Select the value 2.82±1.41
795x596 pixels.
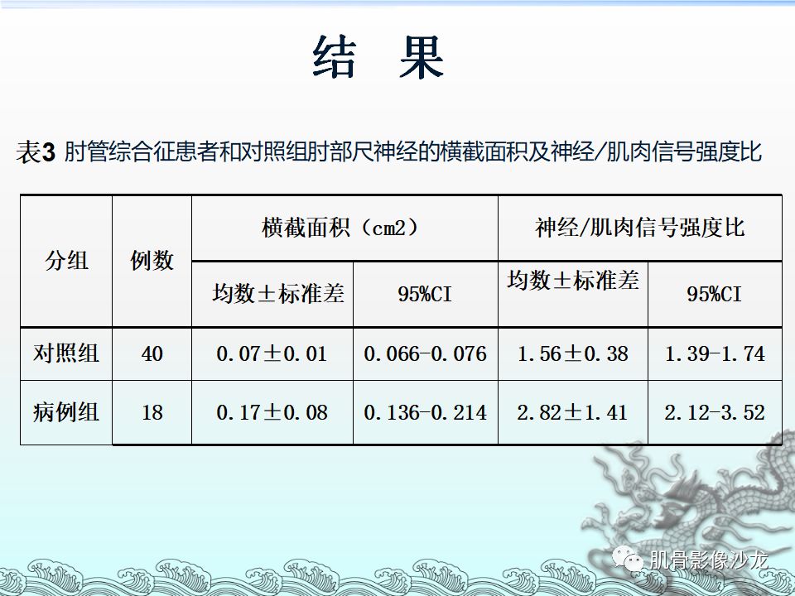click(x=573, y=412)
